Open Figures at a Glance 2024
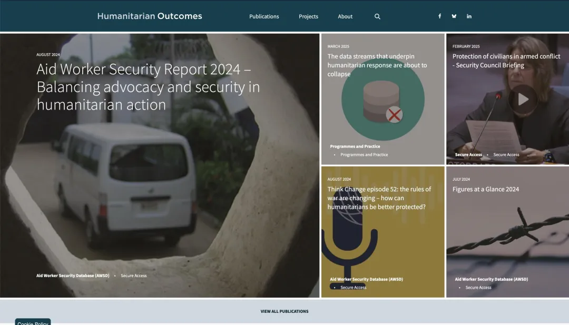The height and width of the screenshot is (325, 569). (x=485, y=189)
